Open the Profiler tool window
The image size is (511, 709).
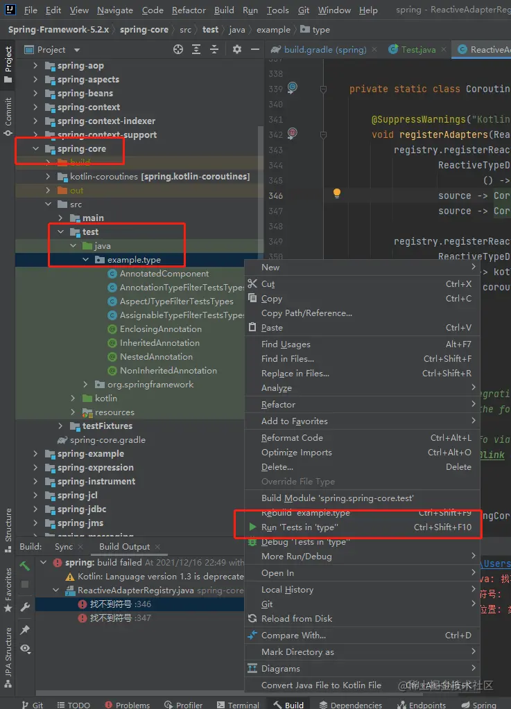[184, 704]
